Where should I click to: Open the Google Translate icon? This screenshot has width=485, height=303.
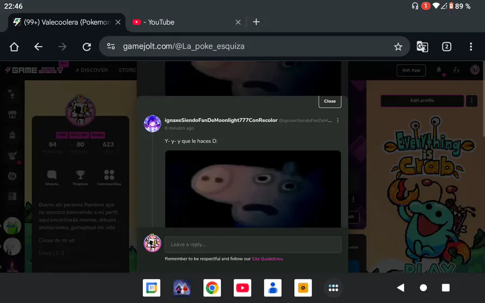point(422,47)
